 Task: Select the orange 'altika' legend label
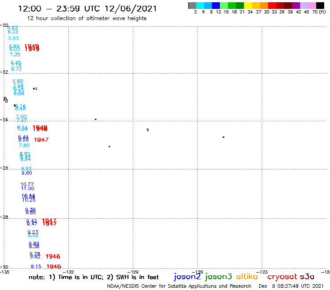pyautogui.click(x=247, y=277)
